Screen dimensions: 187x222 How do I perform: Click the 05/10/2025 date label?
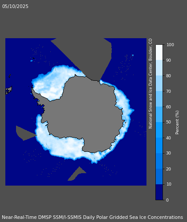point(15,6)
